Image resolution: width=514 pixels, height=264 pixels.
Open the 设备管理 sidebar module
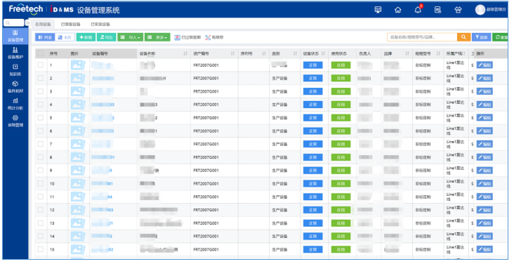(15, 36)
